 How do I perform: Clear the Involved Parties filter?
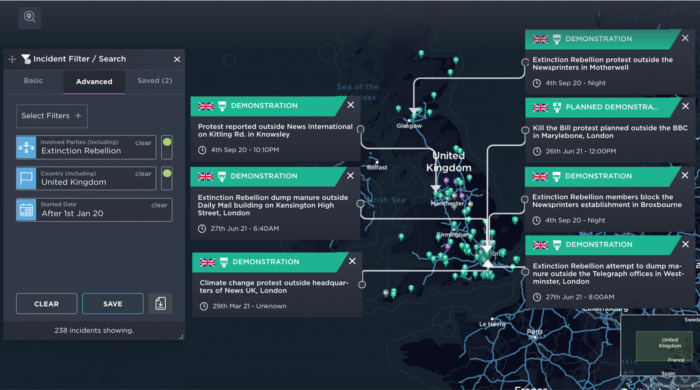pos(143,143)
